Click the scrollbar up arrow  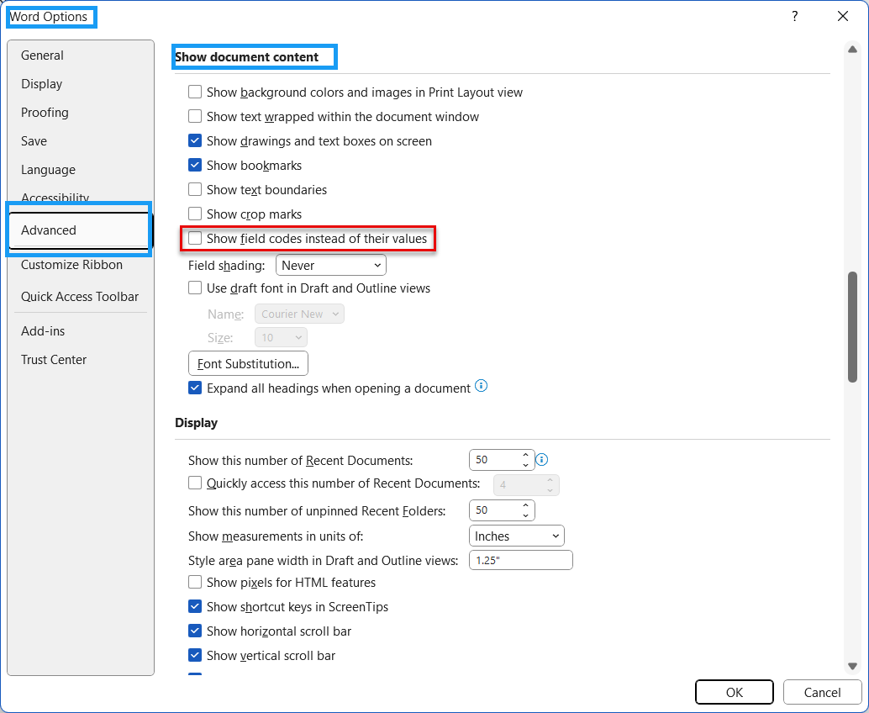point(852,50)
